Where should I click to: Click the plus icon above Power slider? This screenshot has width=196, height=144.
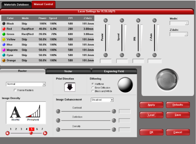(105, 20)
